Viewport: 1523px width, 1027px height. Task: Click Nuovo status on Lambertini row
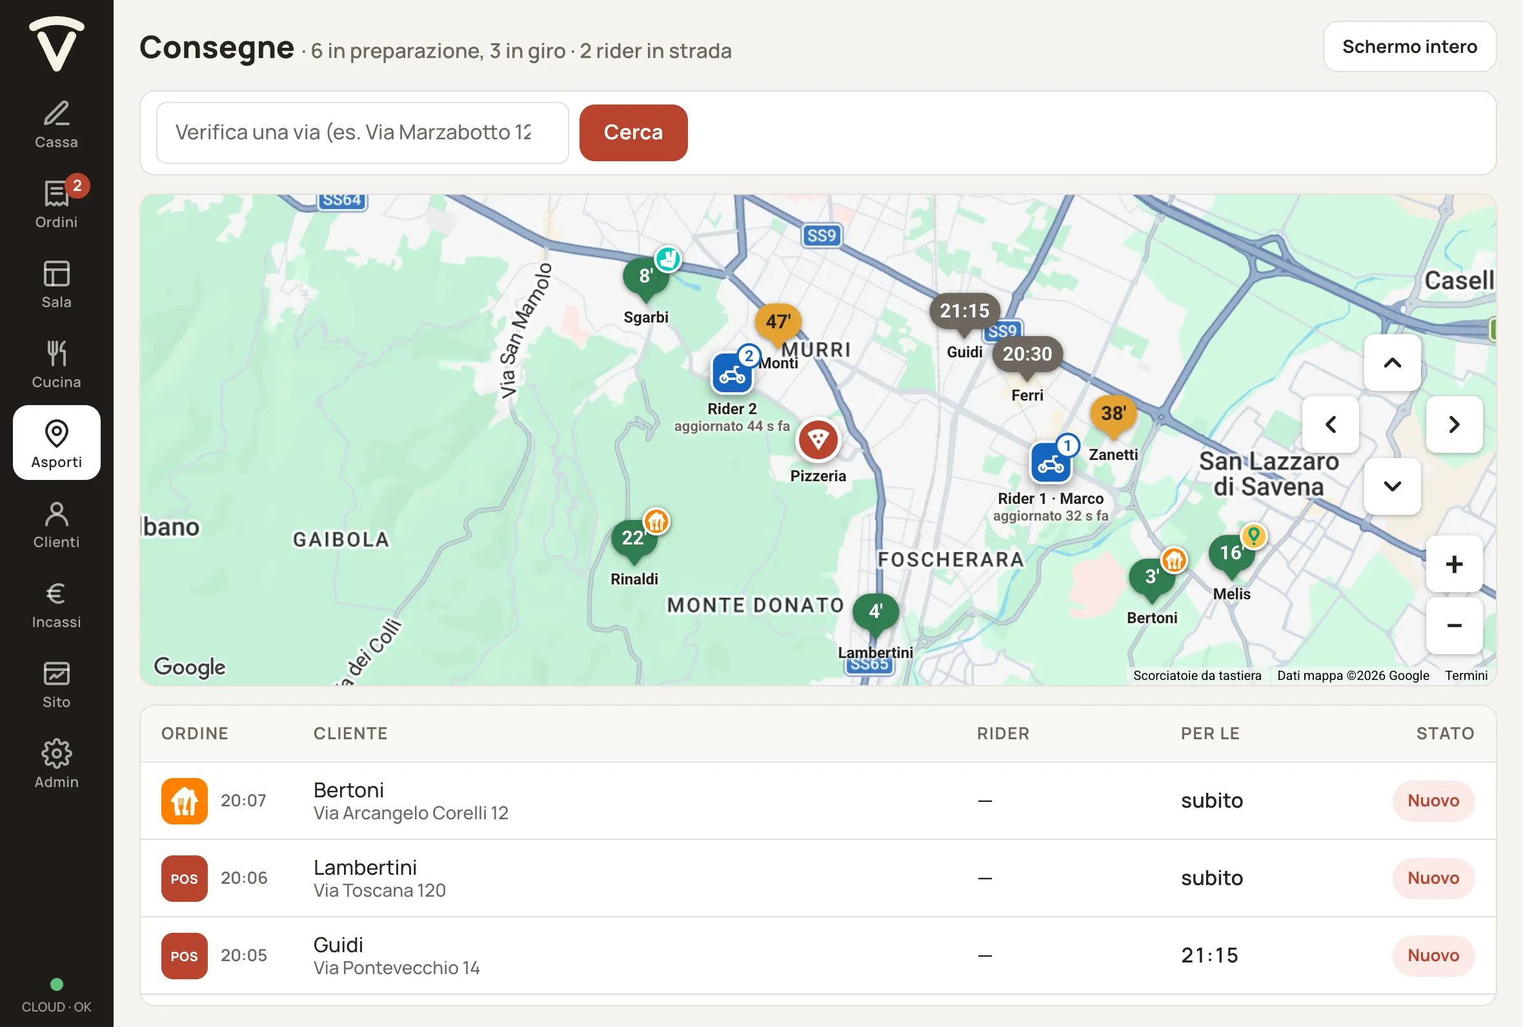(1433, 879)
